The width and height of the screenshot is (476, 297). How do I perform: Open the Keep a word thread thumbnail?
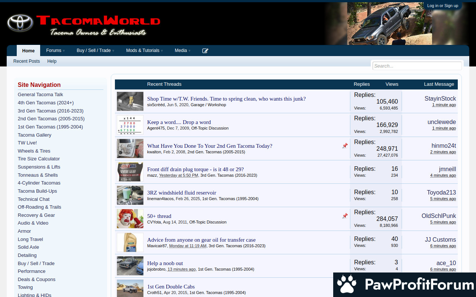click(x=130, y=125)
